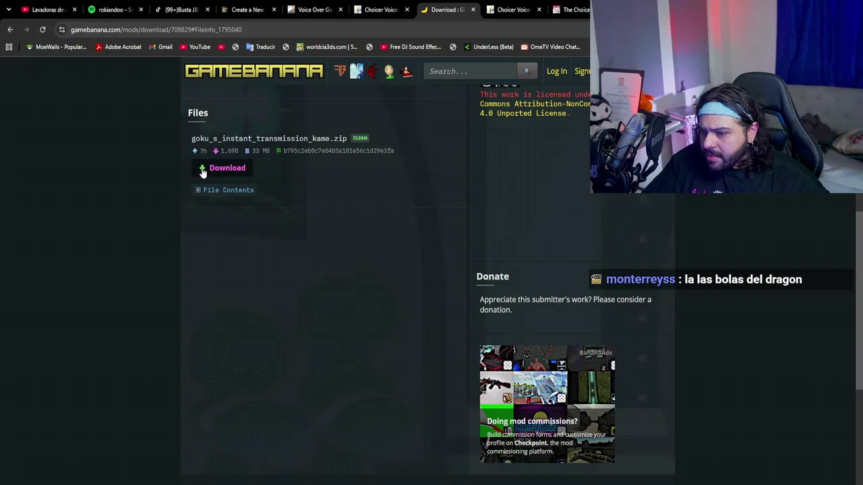
Task: Expand the File Contents section
Action: point(225,190)
